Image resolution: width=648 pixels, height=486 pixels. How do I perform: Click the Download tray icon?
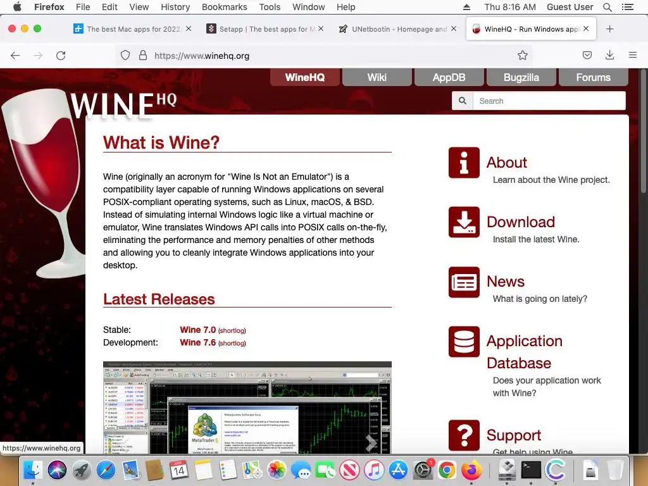point(464,222)
